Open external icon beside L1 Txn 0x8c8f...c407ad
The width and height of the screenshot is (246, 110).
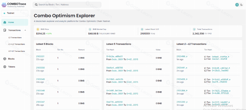coord(229,69)
